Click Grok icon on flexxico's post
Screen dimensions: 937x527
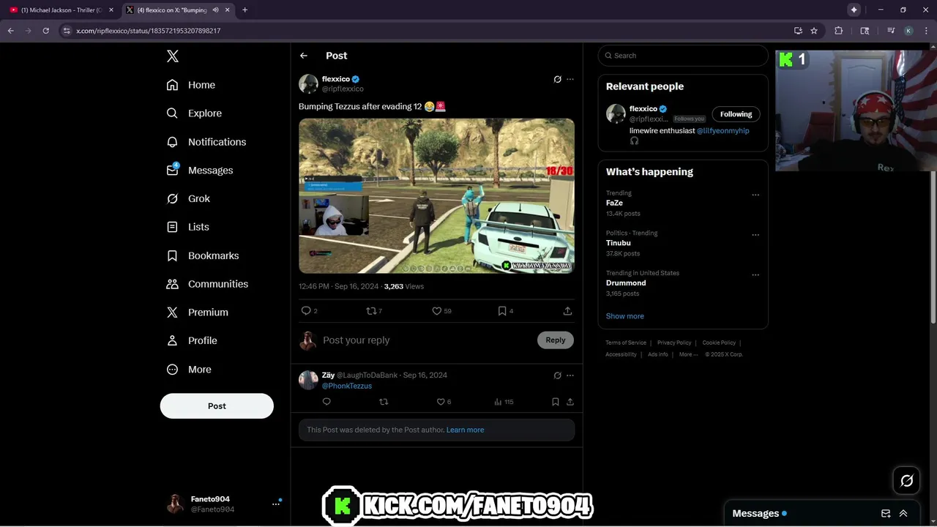[x=557, y=79]
